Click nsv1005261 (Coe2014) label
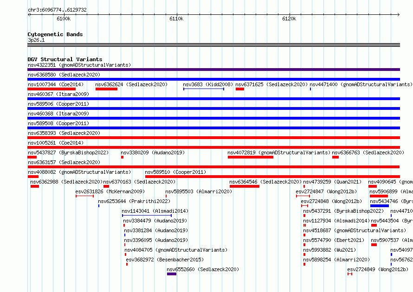 (56, 143)
